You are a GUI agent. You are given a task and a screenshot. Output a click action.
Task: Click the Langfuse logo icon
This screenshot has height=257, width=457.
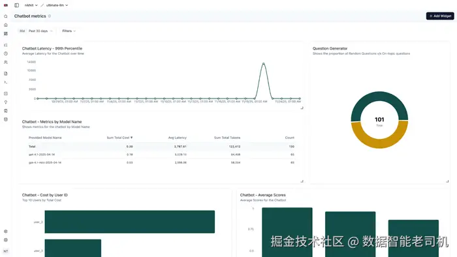(x=5, y=5)
